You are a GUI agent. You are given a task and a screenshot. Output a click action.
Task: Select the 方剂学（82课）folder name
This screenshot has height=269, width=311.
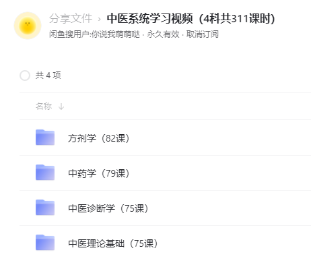[x=99, y=138]
